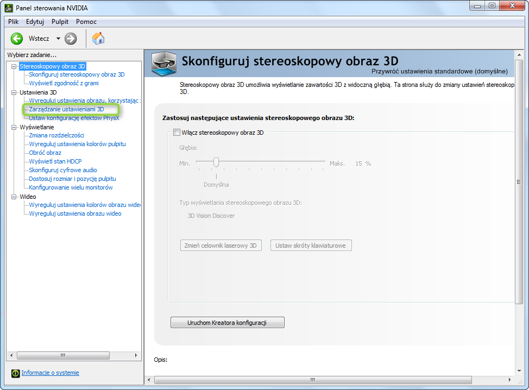
Task: Open Wyreguluj ustawienia kolorów obrazu wideo
Action: coord(85,205)
